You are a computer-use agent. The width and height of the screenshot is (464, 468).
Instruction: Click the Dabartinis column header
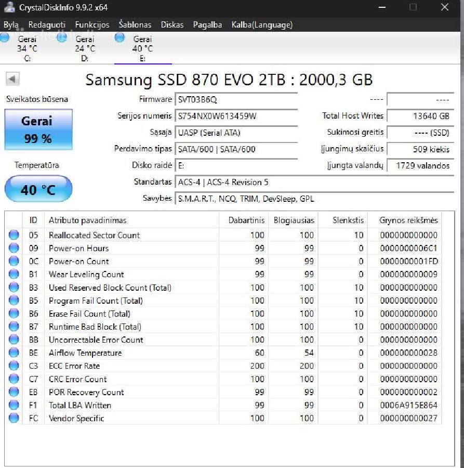pos(244,220)
